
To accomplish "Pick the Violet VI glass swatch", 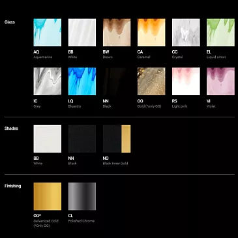I will (x=220, y=82).
